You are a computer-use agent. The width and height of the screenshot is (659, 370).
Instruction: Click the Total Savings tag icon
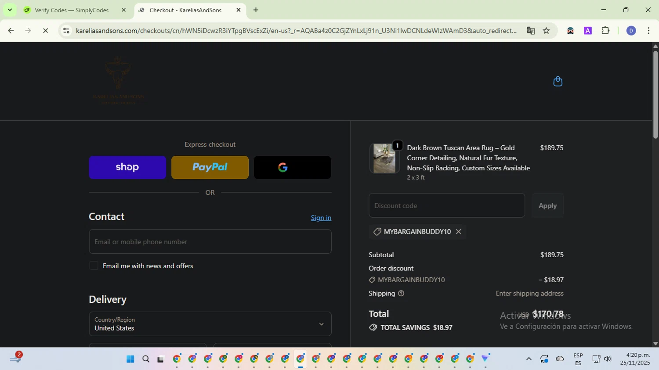click(x=373, y=327)
